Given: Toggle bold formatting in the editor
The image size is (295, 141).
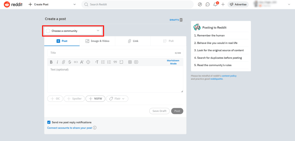Looking at the screenshot, I should point(51,62).
